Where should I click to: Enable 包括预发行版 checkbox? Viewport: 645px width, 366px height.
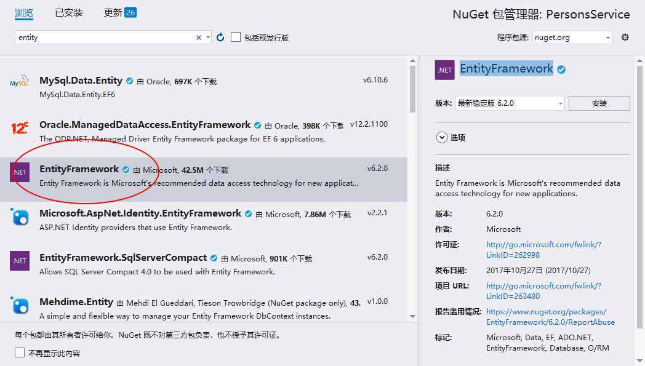pyautogui.click(x=236, y=38)
